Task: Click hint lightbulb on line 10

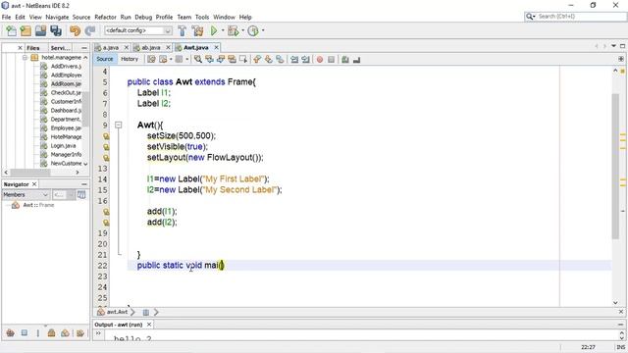Action: [x=106, y=136]
